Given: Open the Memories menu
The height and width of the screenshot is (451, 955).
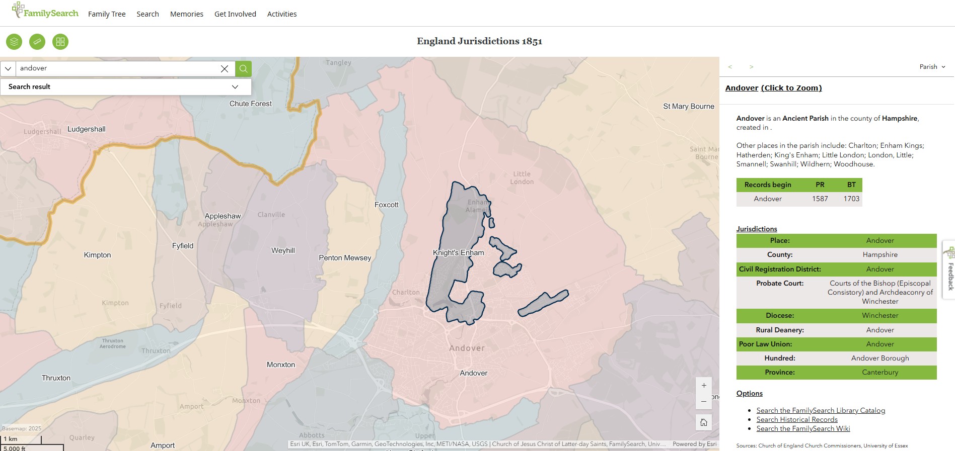Looking at the screenshot, I should [x=186, y=14].
